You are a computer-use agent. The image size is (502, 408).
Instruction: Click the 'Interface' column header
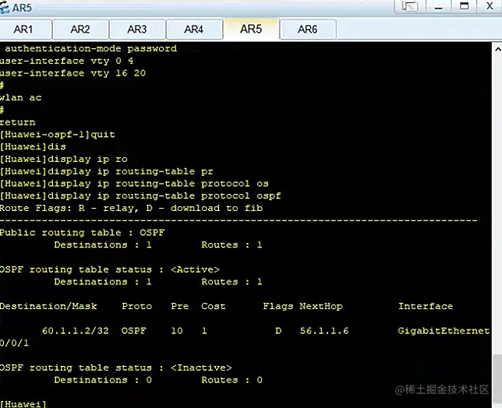[426, 306]
